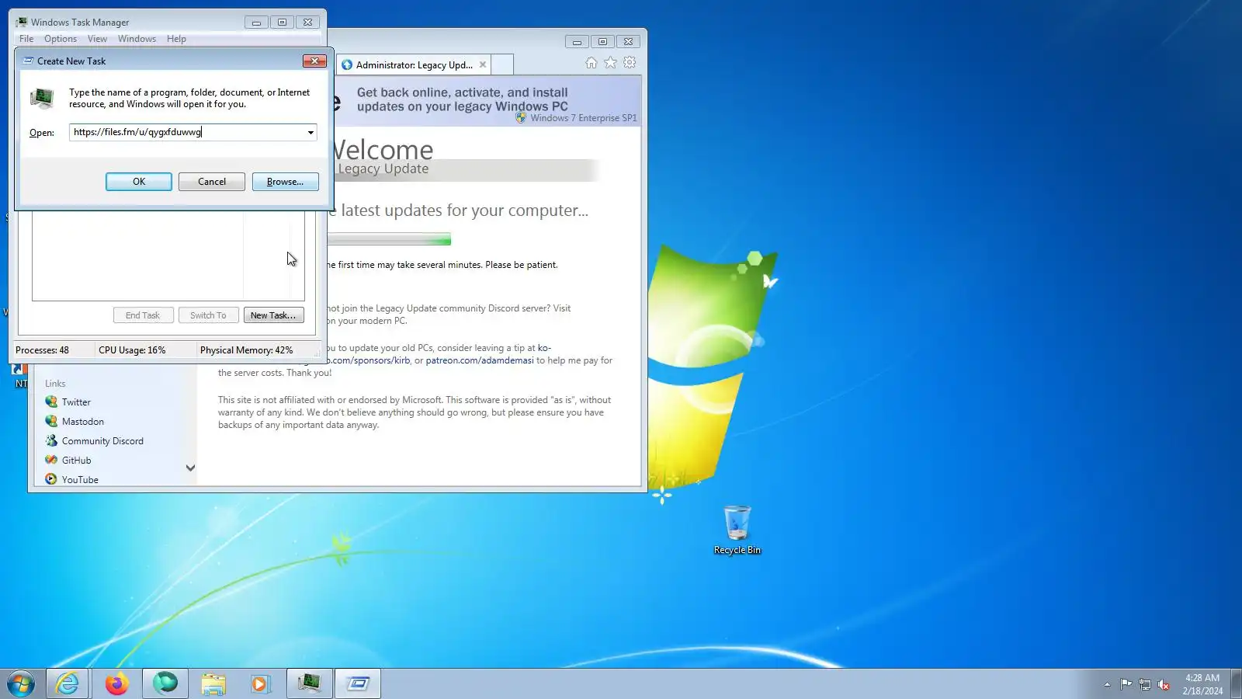
Task: Open the Community Discord link text
Action: pyautogui.click(x=102, y=441)
